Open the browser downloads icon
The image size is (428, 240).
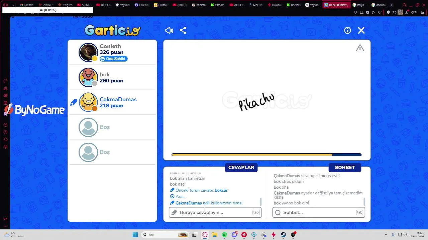(x=406, y=12)
